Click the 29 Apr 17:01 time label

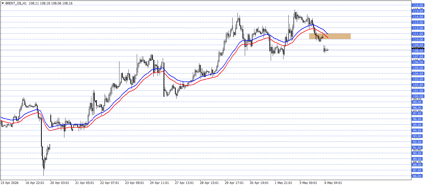tap(234, 183)
